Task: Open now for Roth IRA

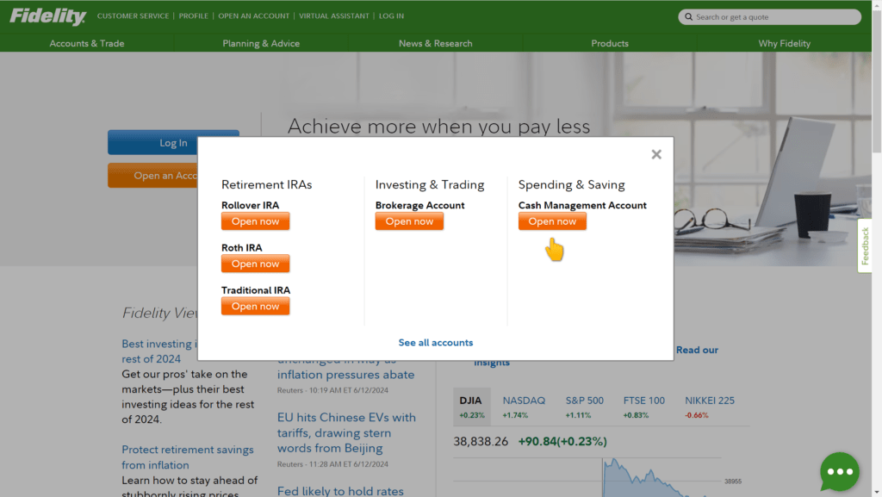Action: 255,264
